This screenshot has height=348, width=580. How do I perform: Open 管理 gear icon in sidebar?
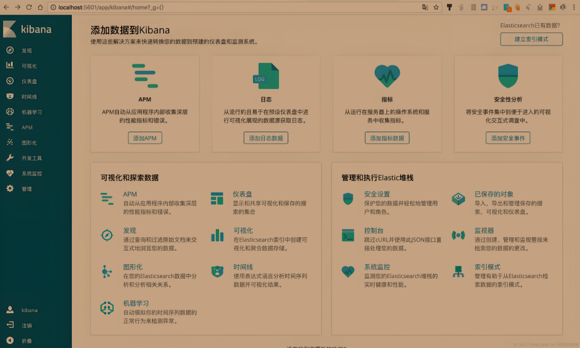pyautogui.click(x=10, y=188)
